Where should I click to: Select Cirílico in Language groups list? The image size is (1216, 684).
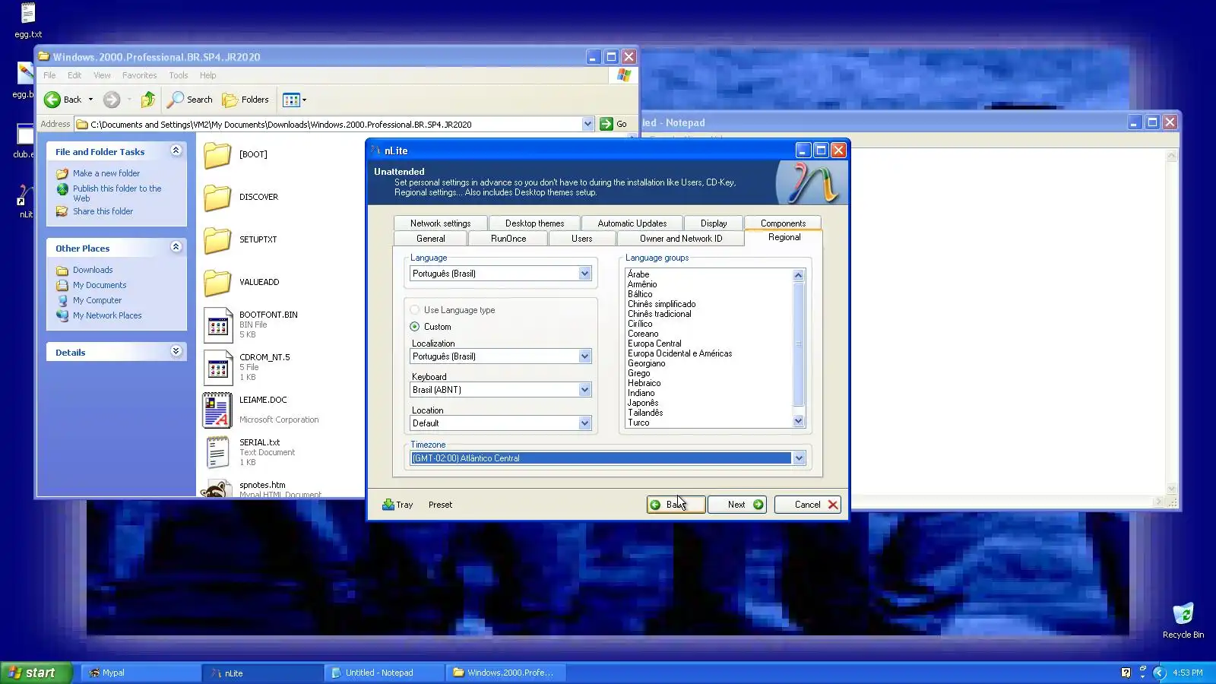[x=640, y=324]
